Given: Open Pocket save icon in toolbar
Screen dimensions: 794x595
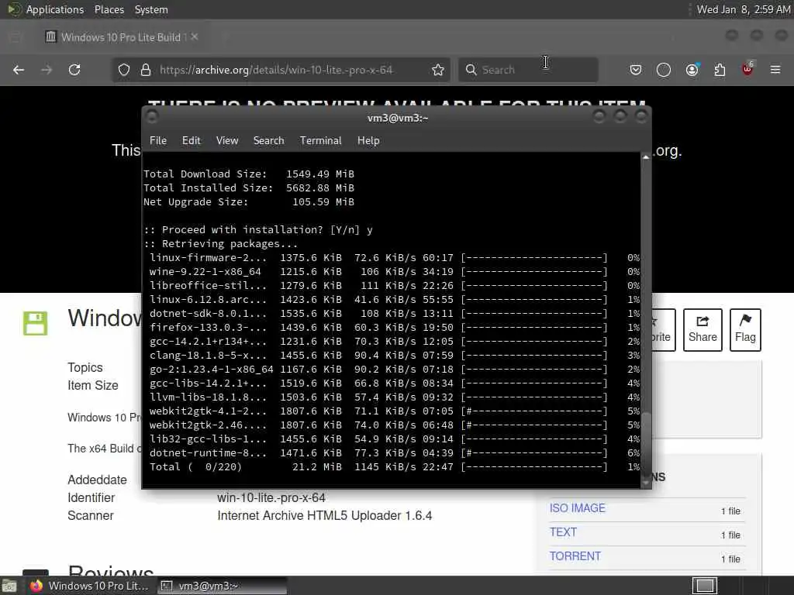Looking at the screenshot, I should tap(636, 70).
